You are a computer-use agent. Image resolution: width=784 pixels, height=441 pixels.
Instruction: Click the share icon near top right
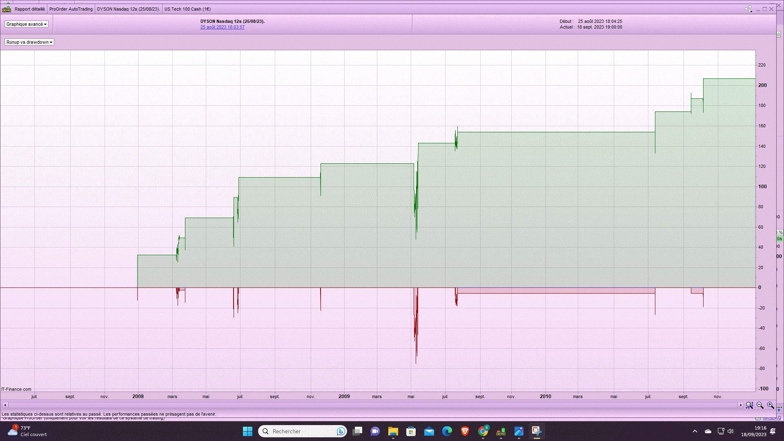748,9
